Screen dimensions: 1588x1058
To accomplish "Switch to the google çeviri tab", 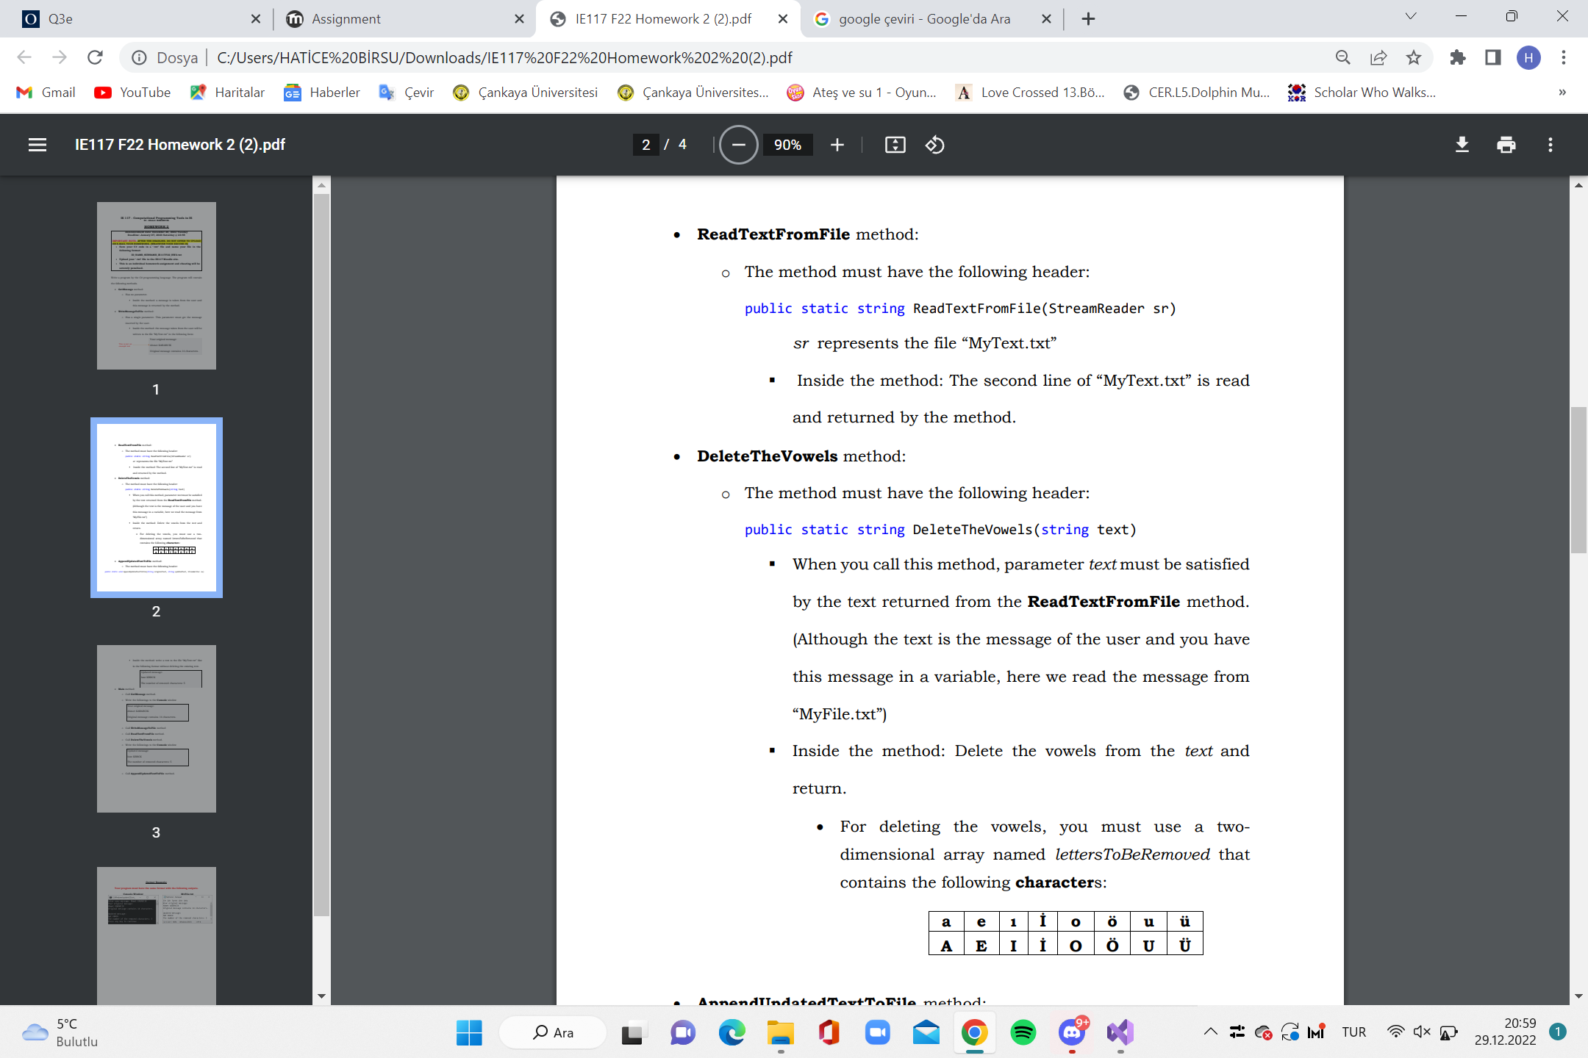I will coord(924,19).
